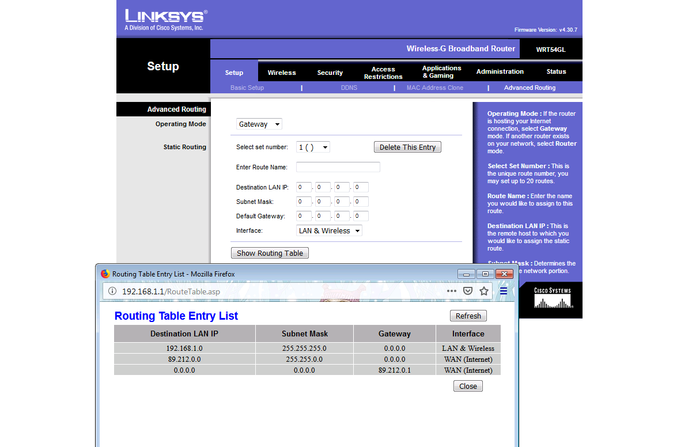Bookmark page with star icon
This screenshot has height=447, width=692.
click(484, 291)
